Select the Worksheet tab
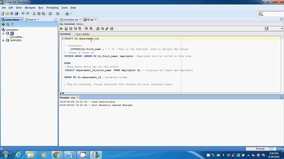284x159 pixels. (x=65, y=34)
